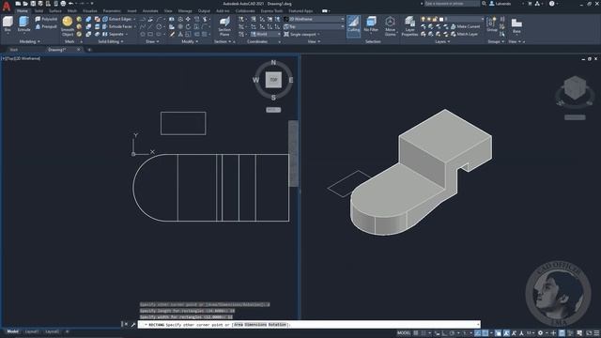
Task: Open Layer Properties manager
Action: pyautogui.click(x=409, y=26)
